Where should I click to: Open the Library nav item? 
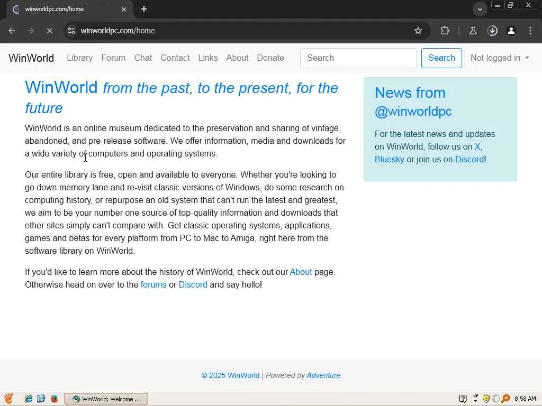coord(79,58)
